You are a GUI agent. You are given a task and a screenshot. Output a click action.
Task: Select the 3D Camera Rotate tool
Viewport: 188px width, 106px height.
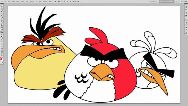coord(2,51)
